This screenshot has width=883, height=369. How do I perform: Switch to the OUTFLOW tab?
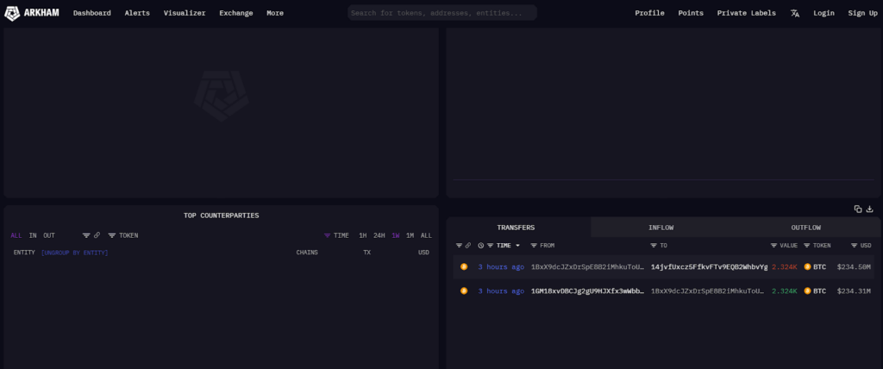(x=805, y=228)
